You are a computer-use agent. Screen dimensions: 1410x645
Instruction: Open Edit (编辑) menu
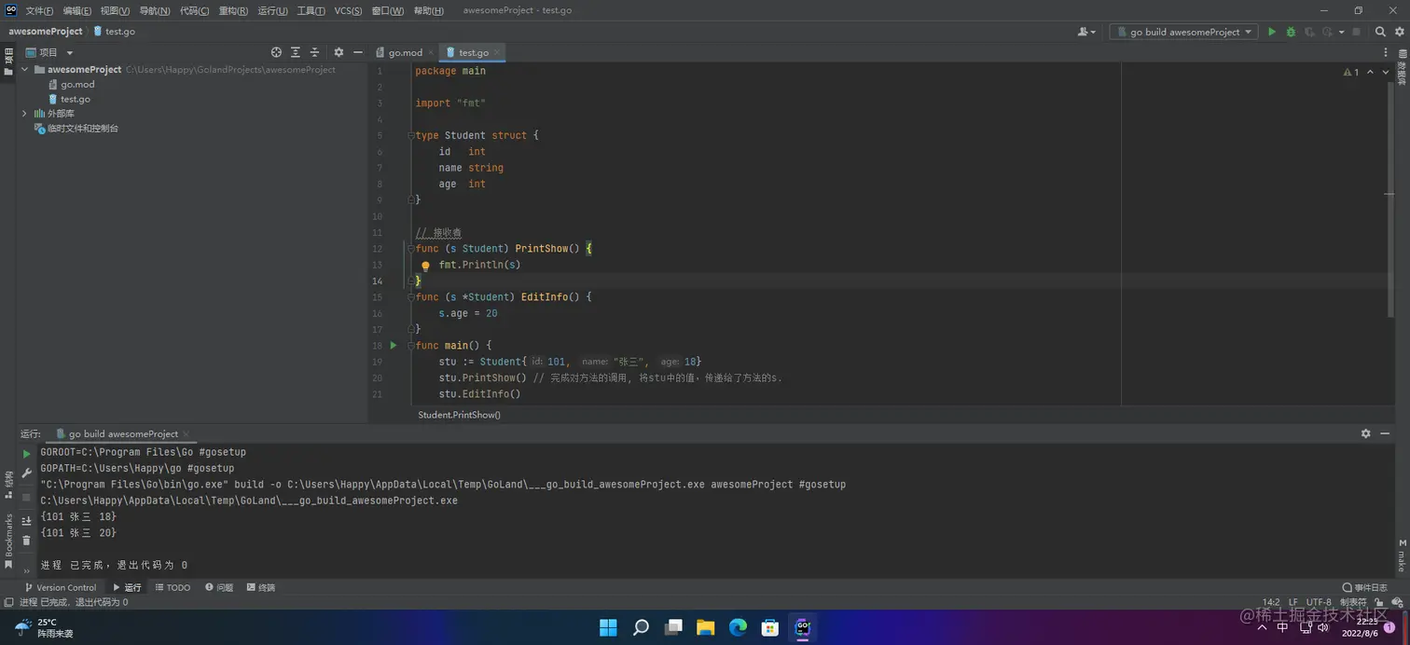pyautogui.click(x=77, y=11)
